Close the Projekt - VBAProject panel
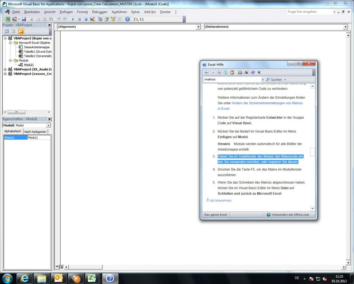 pos(50,25)
